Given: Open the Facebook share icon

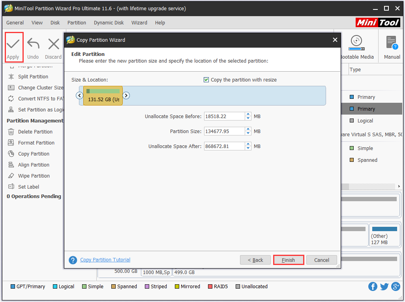Looking at the screenshot, I should click(x=373, y=286).
